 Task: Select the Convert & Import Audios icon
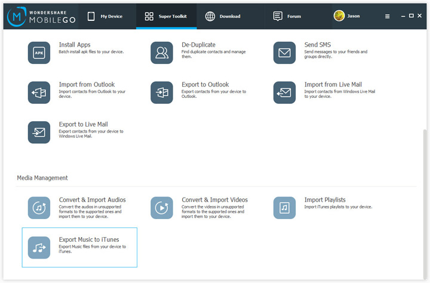tap(39, 208)
